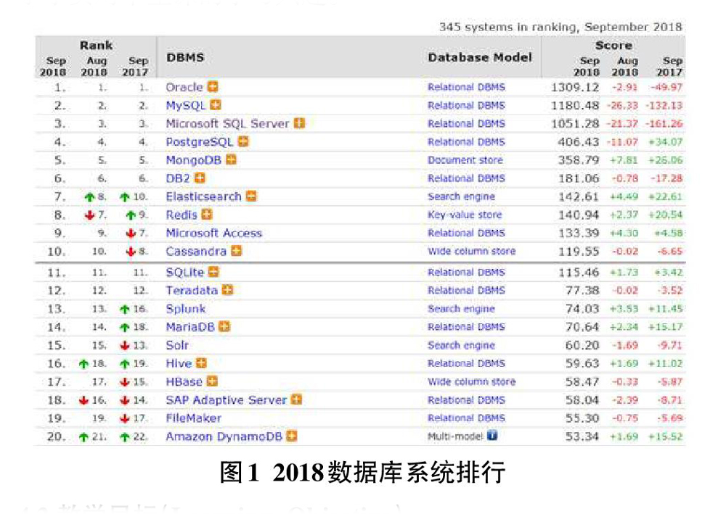The width and height of the screenshot is (726, 514).
Task: Click the plus icon after SAP Adaptive Server
Action: [x=296, y=400]
